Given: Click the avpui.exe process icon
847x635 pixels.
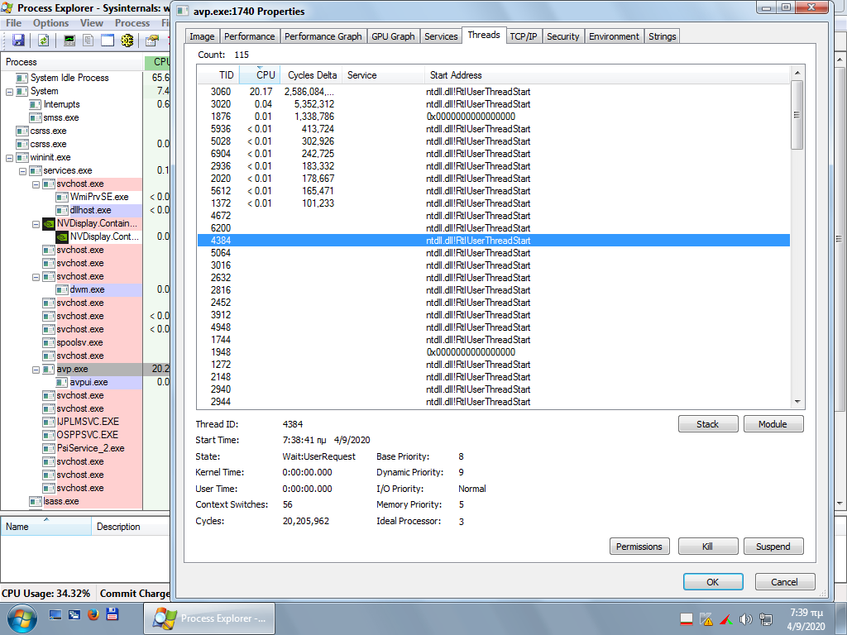Looking at the screenshot, I should [x=62, y=382].
